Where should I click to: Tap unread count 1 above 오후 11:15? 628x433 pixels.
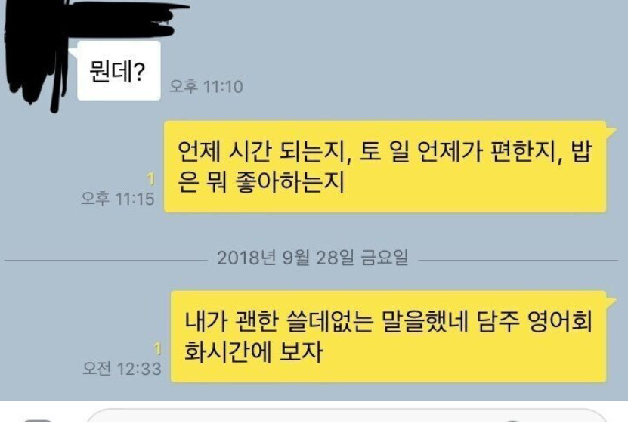point(151,178)
